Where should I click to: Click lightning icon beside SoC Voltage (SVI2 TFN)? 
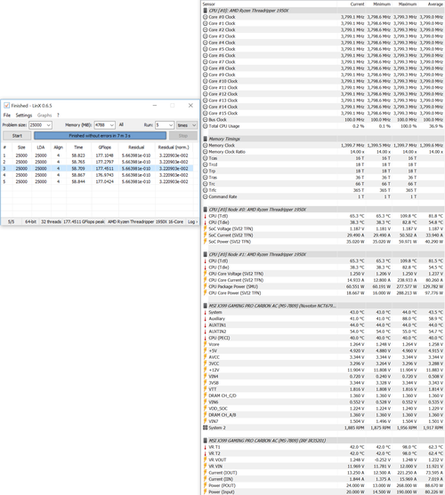(x=205, y=228)
